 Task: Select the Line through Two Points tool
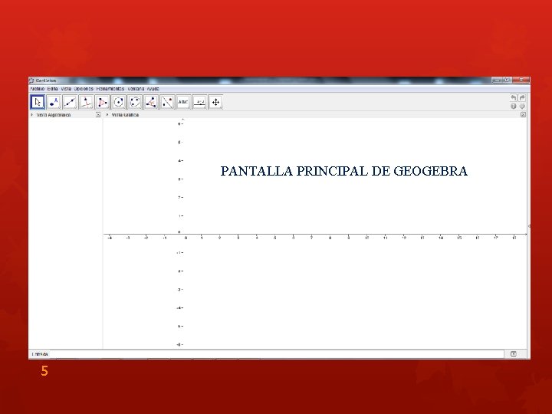70,102
